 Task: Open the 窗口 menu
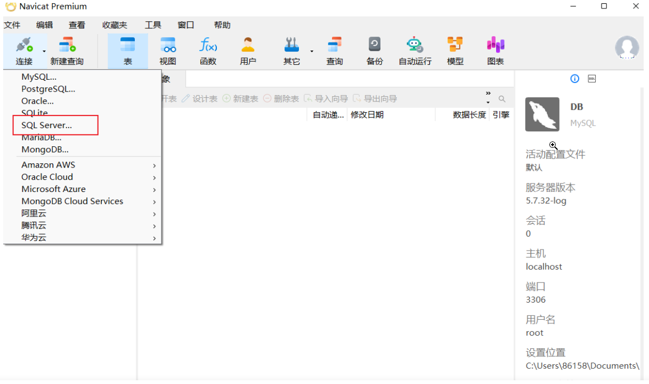pos(186,25)
